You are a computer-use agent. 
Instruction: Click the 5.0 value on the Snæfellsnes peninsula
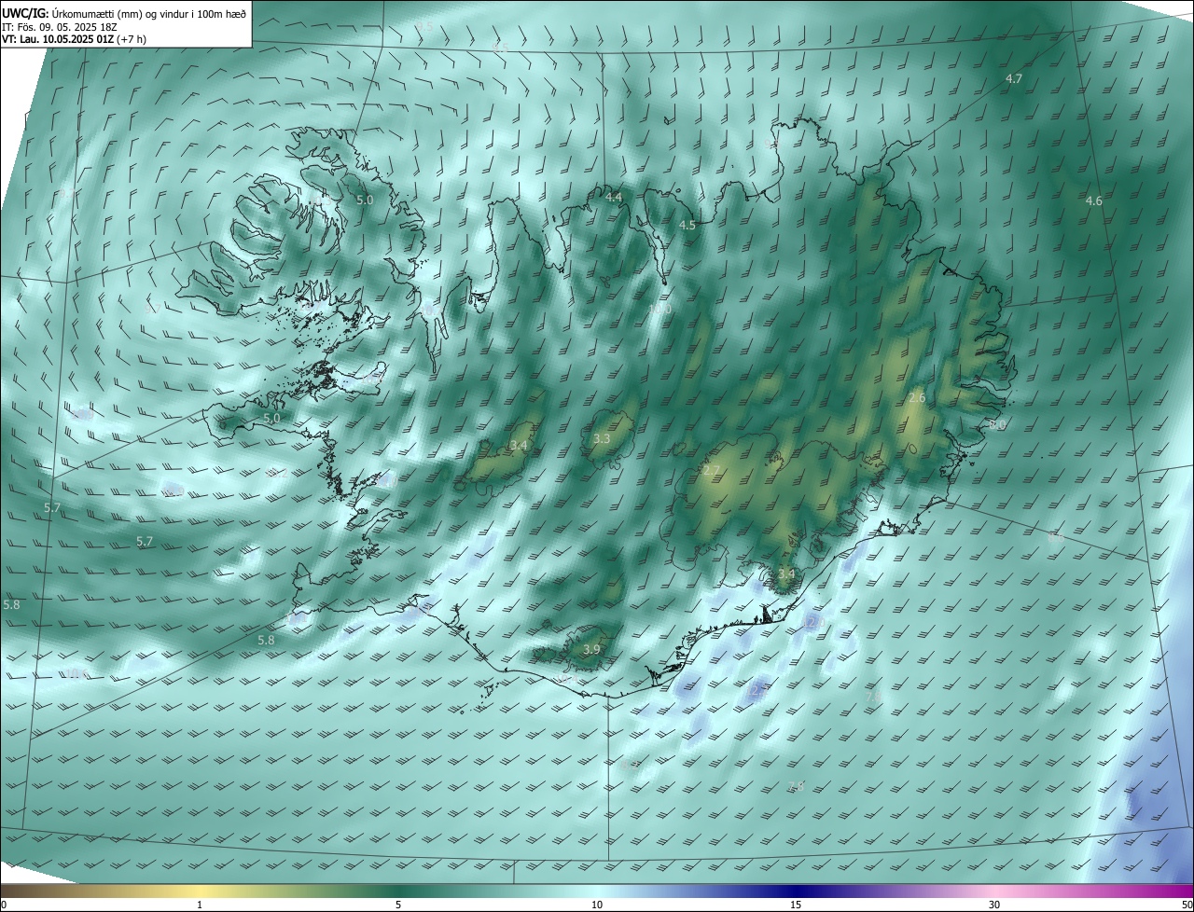click(271, 419)
